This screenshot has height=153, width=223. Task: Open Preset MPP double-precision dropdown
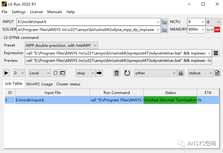pyautogui.click(x=61, y=46)
